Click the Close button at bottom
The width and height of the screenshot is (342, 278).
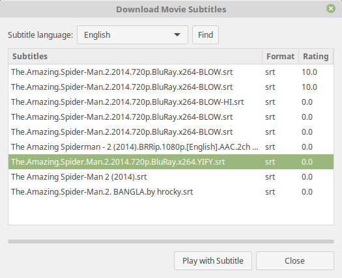tap(295, 261)
